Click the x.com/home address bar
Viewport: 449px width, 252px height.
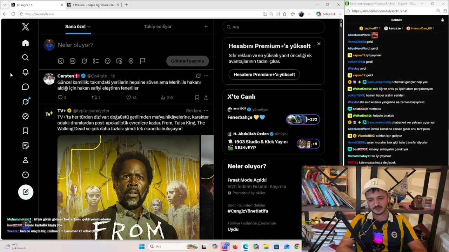pyautogui.click(x=140, y=14)
